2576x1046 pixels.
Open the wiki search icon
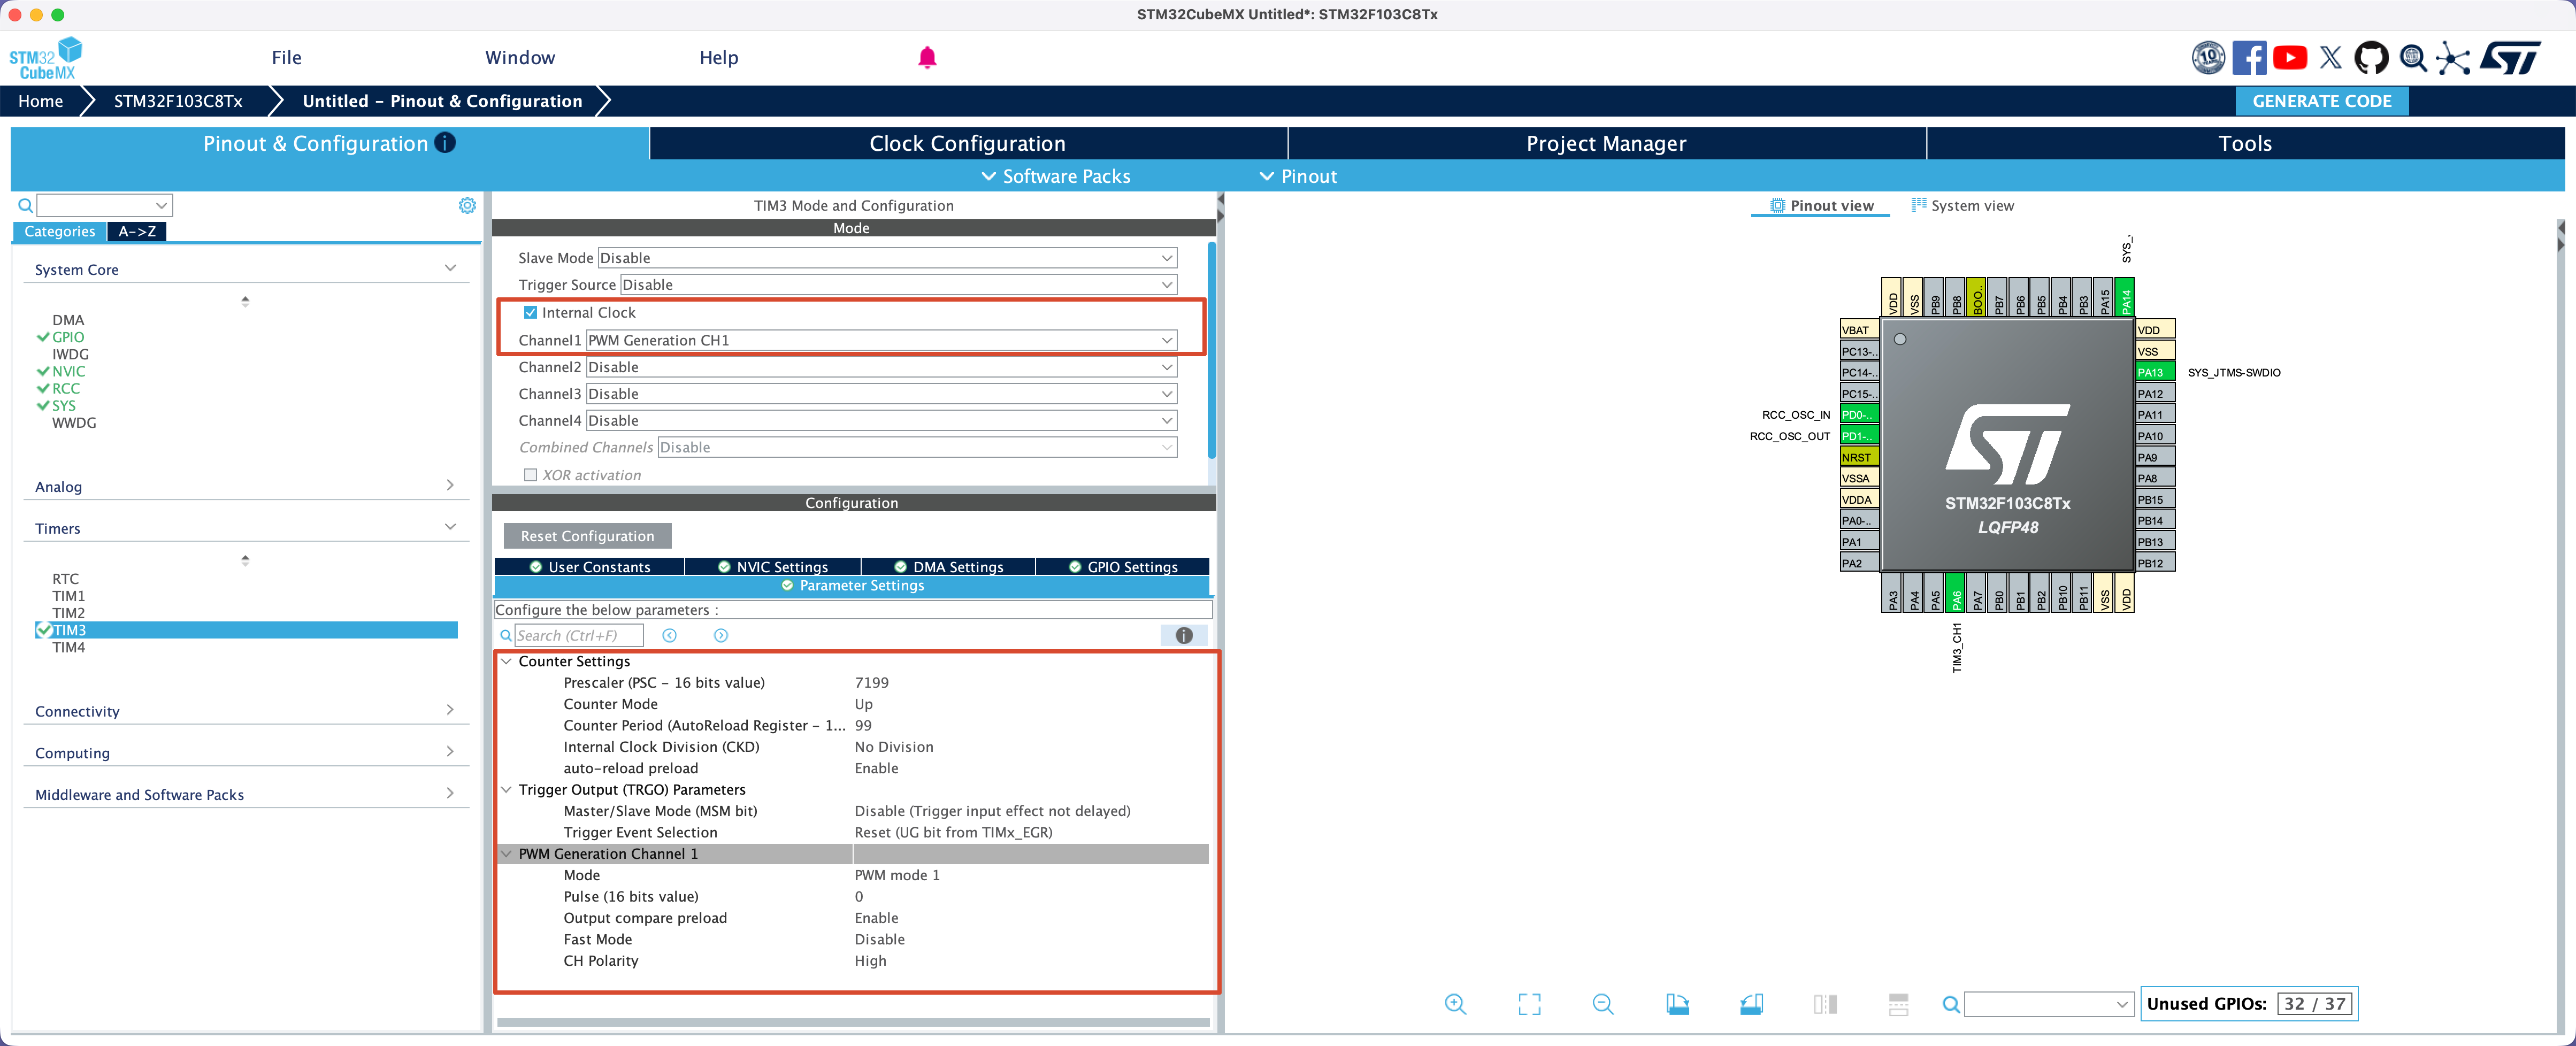pos(2413,58)
